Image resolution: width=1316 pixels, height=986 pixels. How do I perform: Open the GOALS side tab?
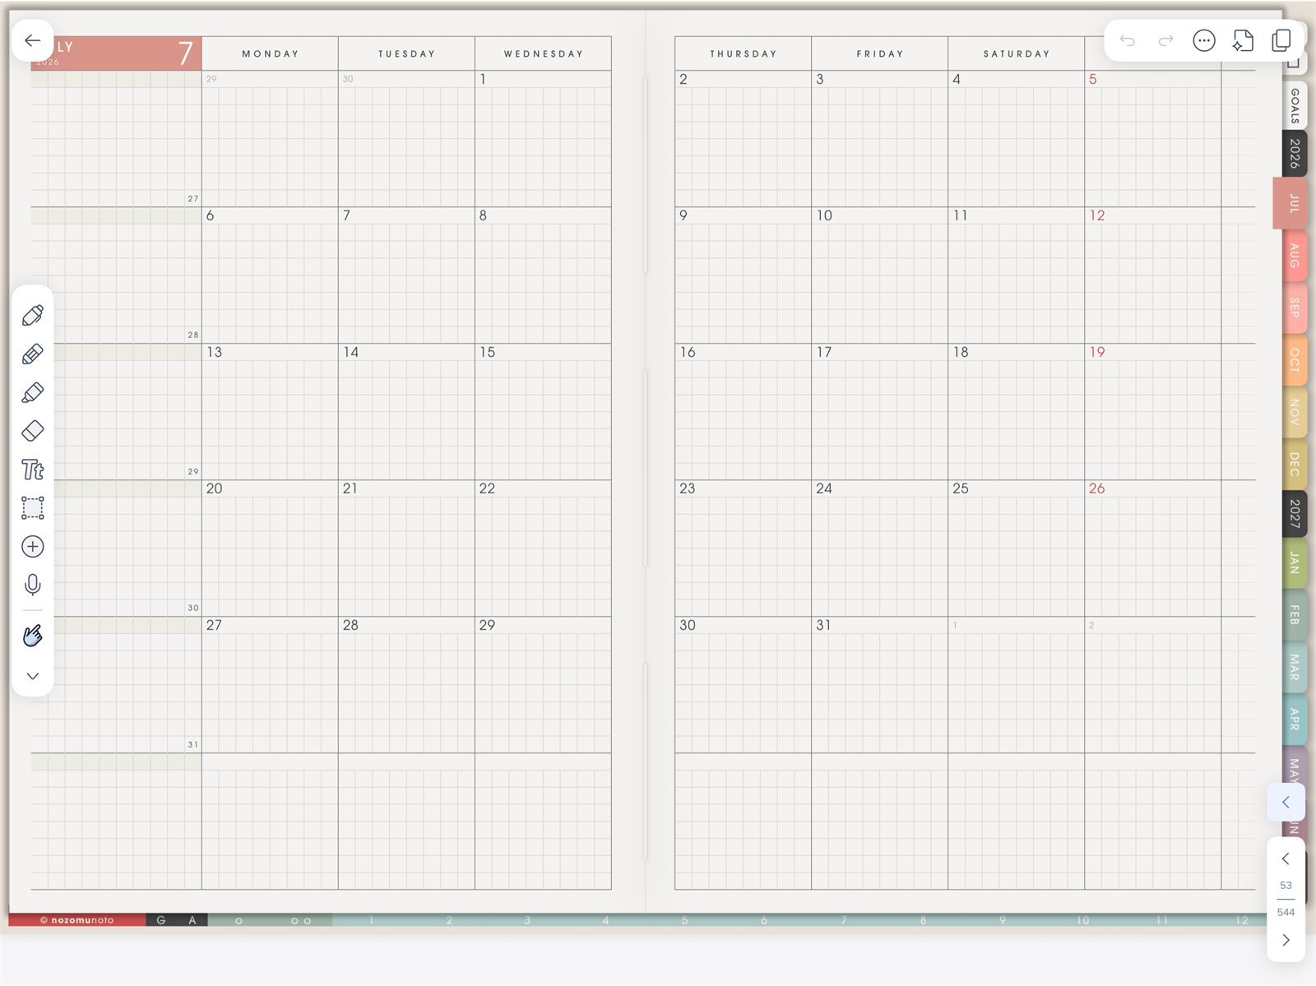pyautogui.click(x=1295, y=105)
